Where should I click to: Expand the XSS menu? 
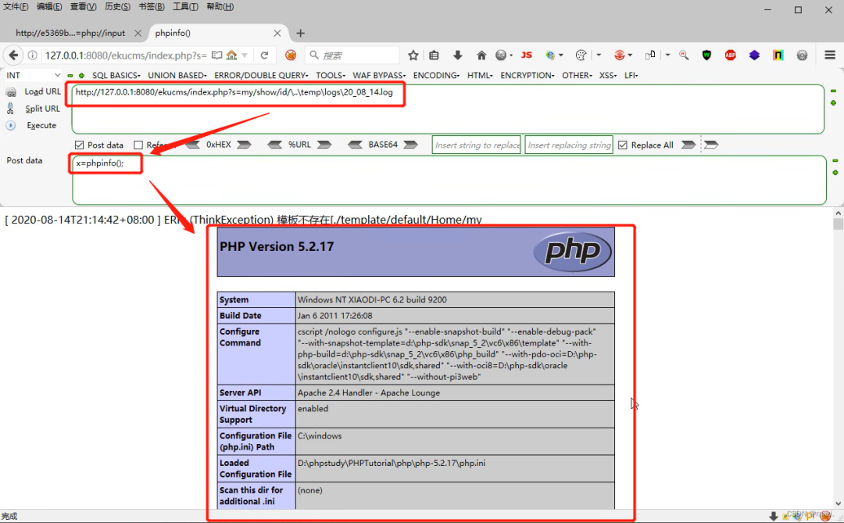coord(608,75)
